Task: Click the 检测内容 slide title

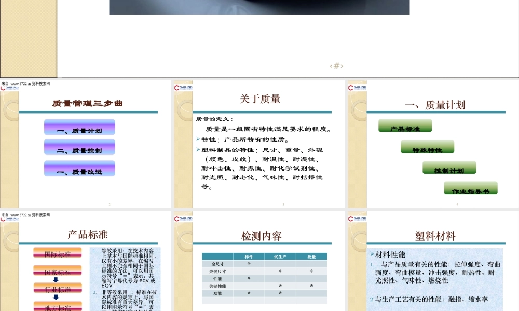Action: 262,236
